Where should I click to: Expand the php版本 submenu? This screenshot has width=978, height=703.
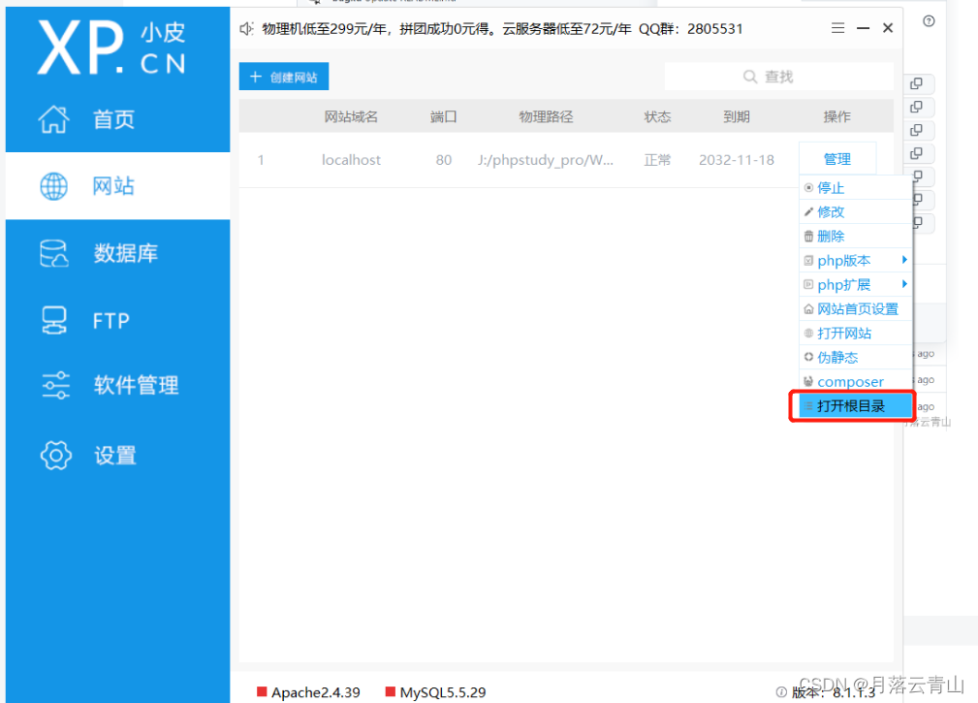pos(846,260)
